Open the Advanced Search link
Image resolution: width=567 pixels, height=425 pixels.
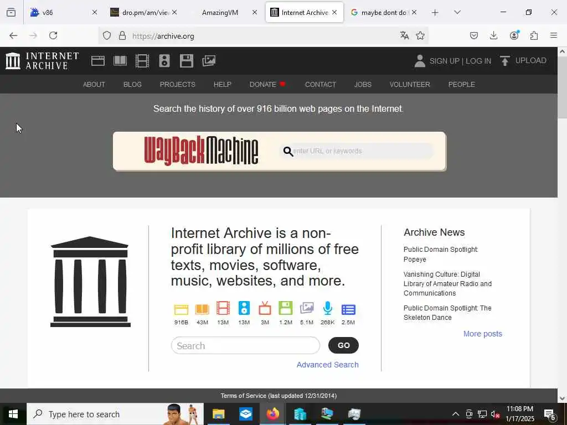[328, 365]
